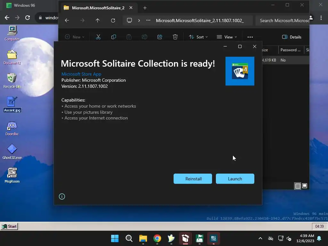
Task: Click the address bar ellipsis for hidden path
Action: [x=148, y=20]
